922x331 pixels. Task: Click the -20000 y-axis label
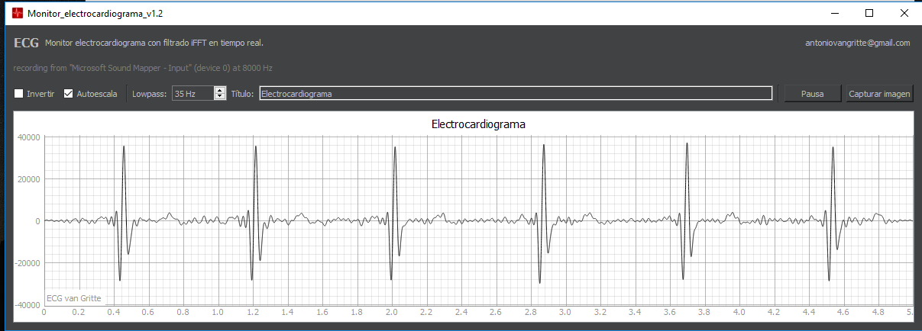[27, 263]
